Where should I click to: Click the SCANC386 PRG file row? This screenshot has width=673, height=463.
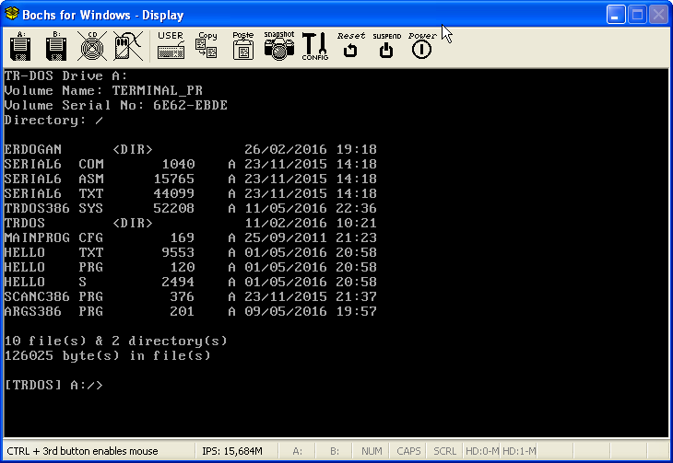point(191,296)
